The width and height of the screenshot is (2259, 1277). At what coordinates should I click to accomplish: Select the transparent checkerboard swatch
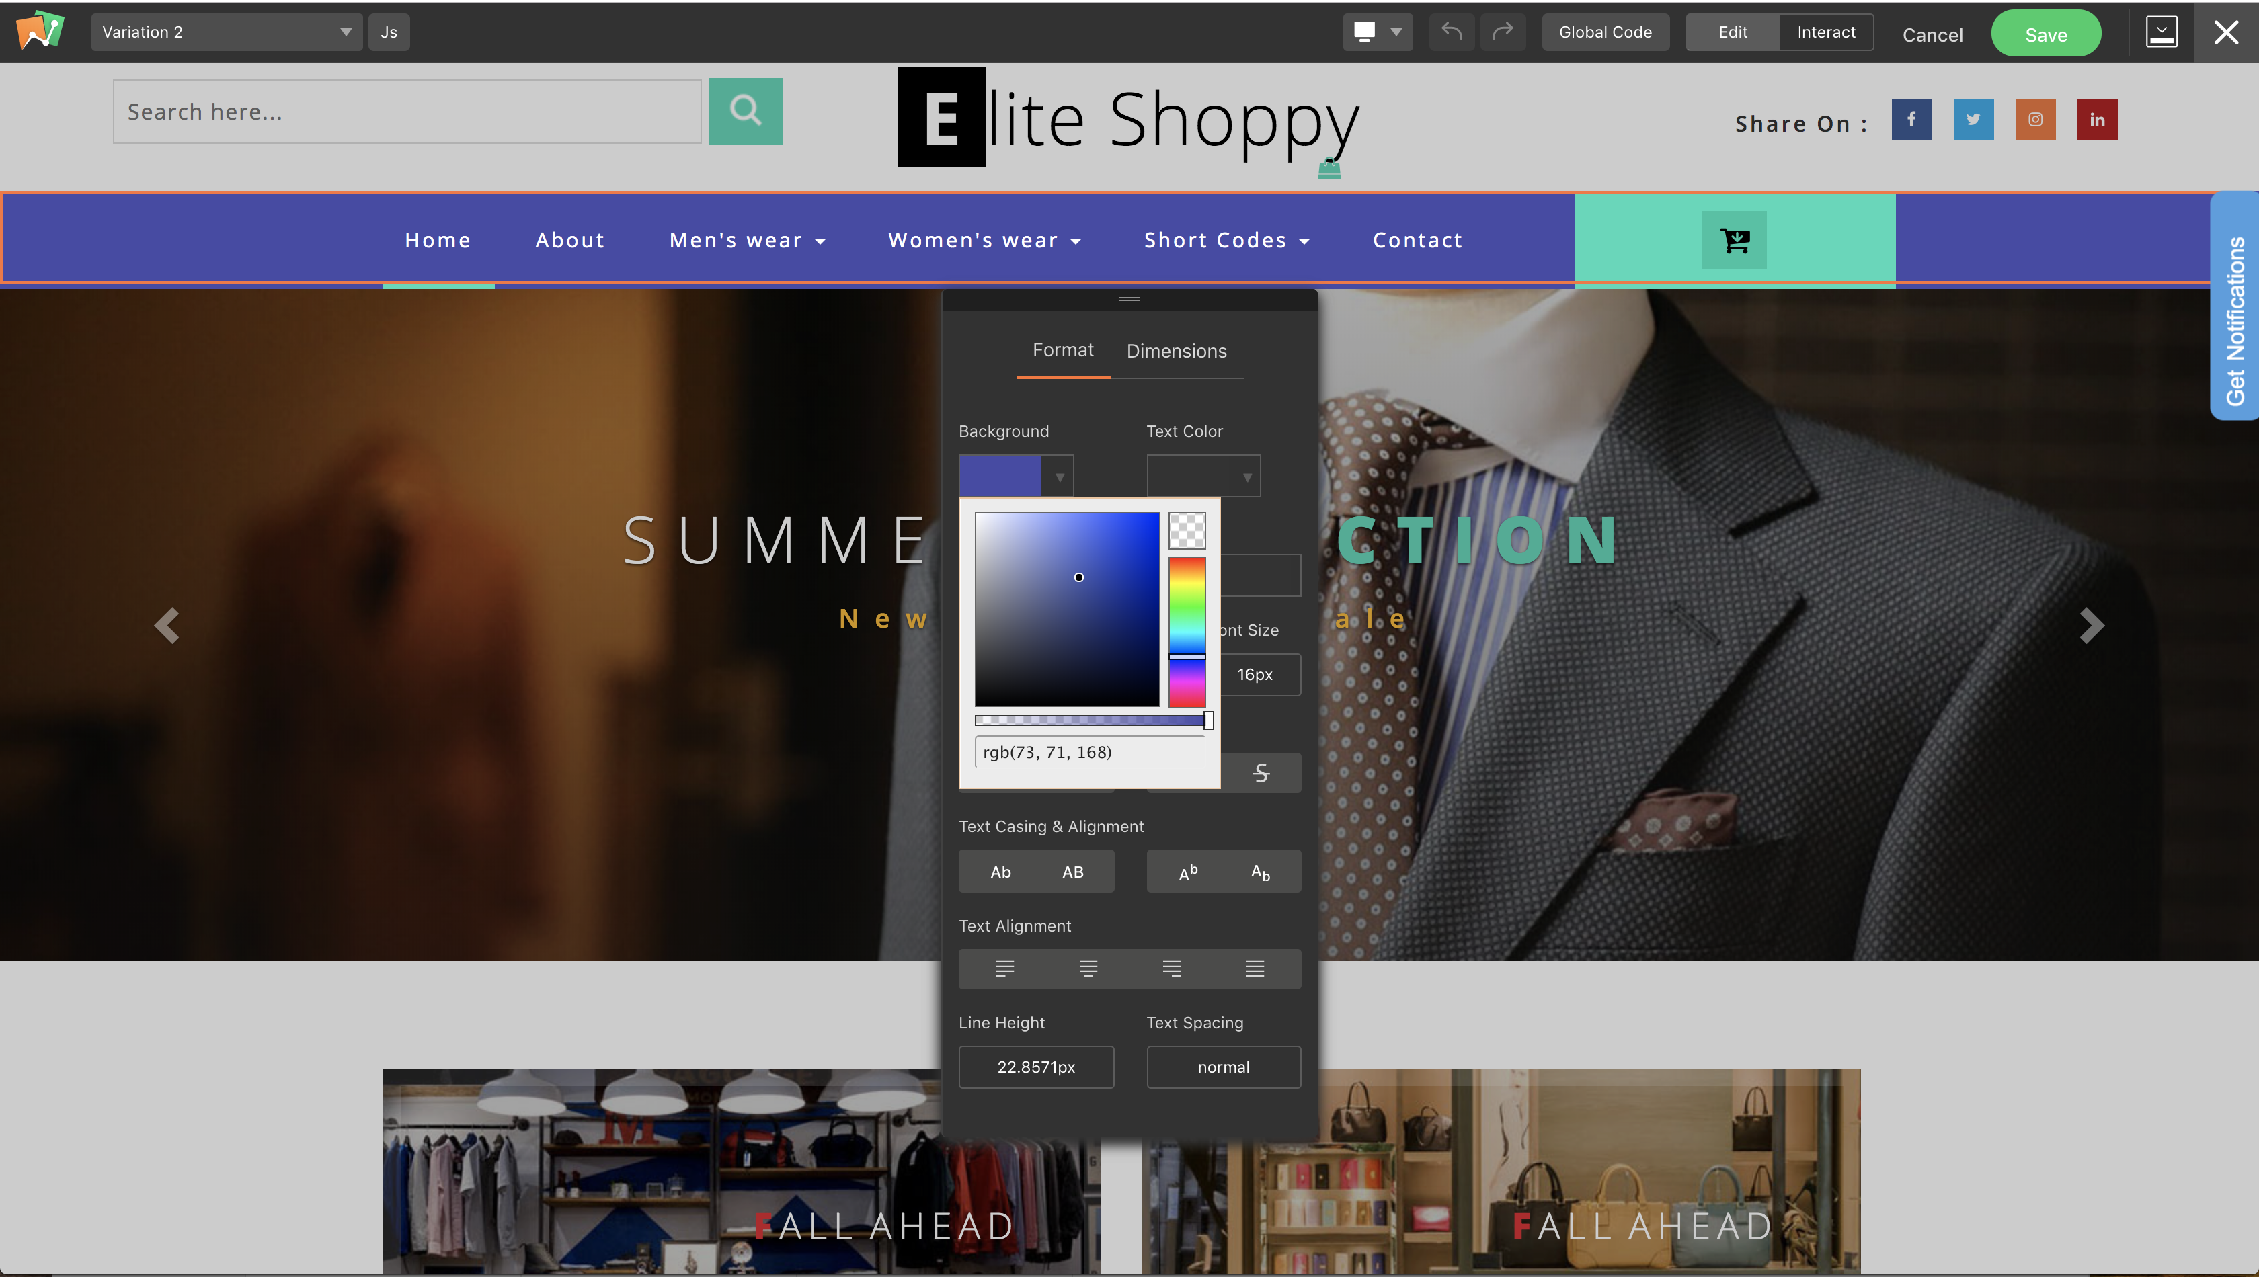(1186, 530)
